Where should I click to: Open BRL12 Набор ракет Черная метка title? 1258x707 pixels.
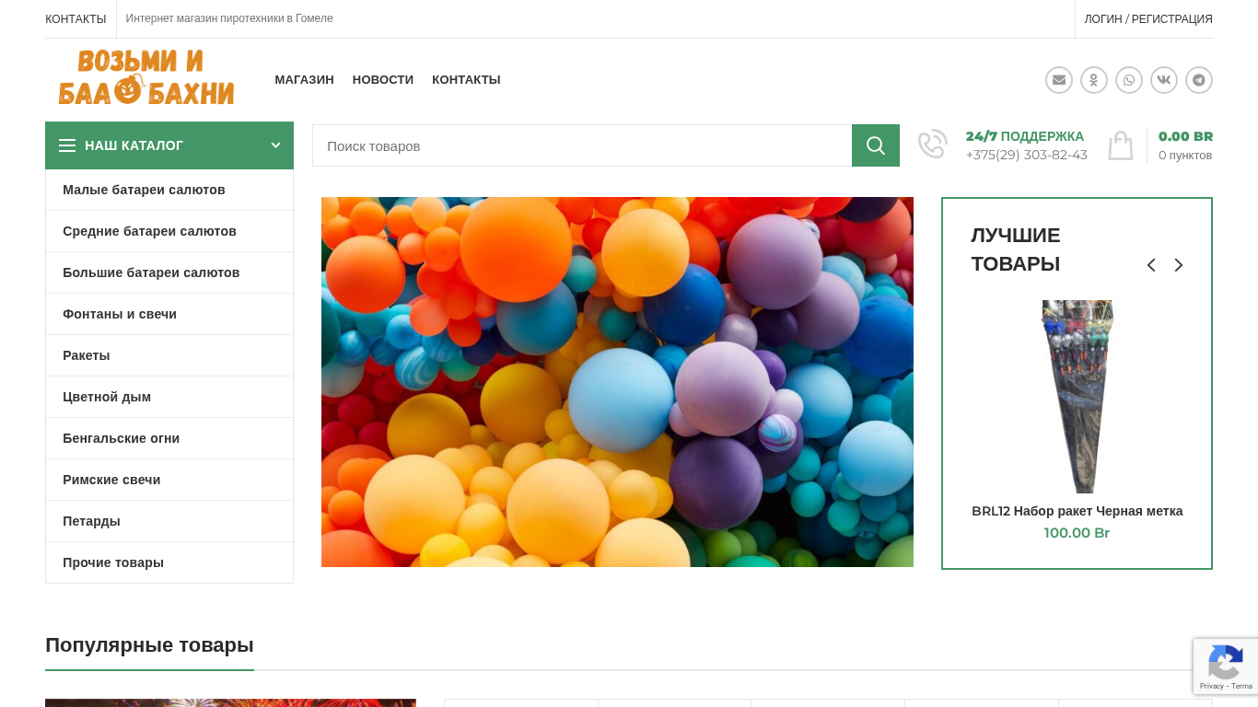1077,511
